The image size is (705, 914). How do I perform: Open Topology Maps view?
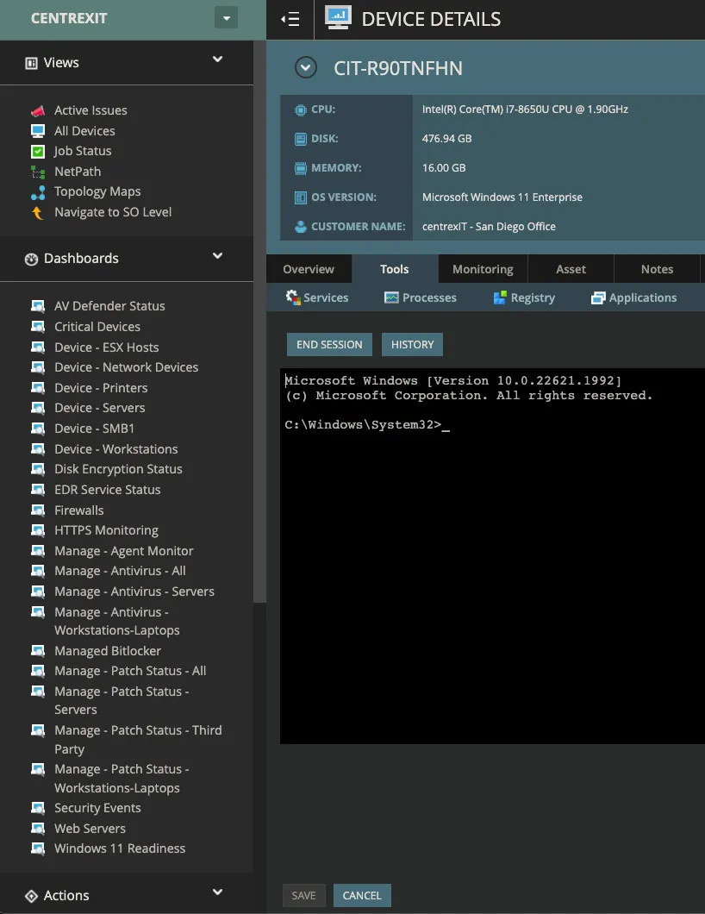97,191
